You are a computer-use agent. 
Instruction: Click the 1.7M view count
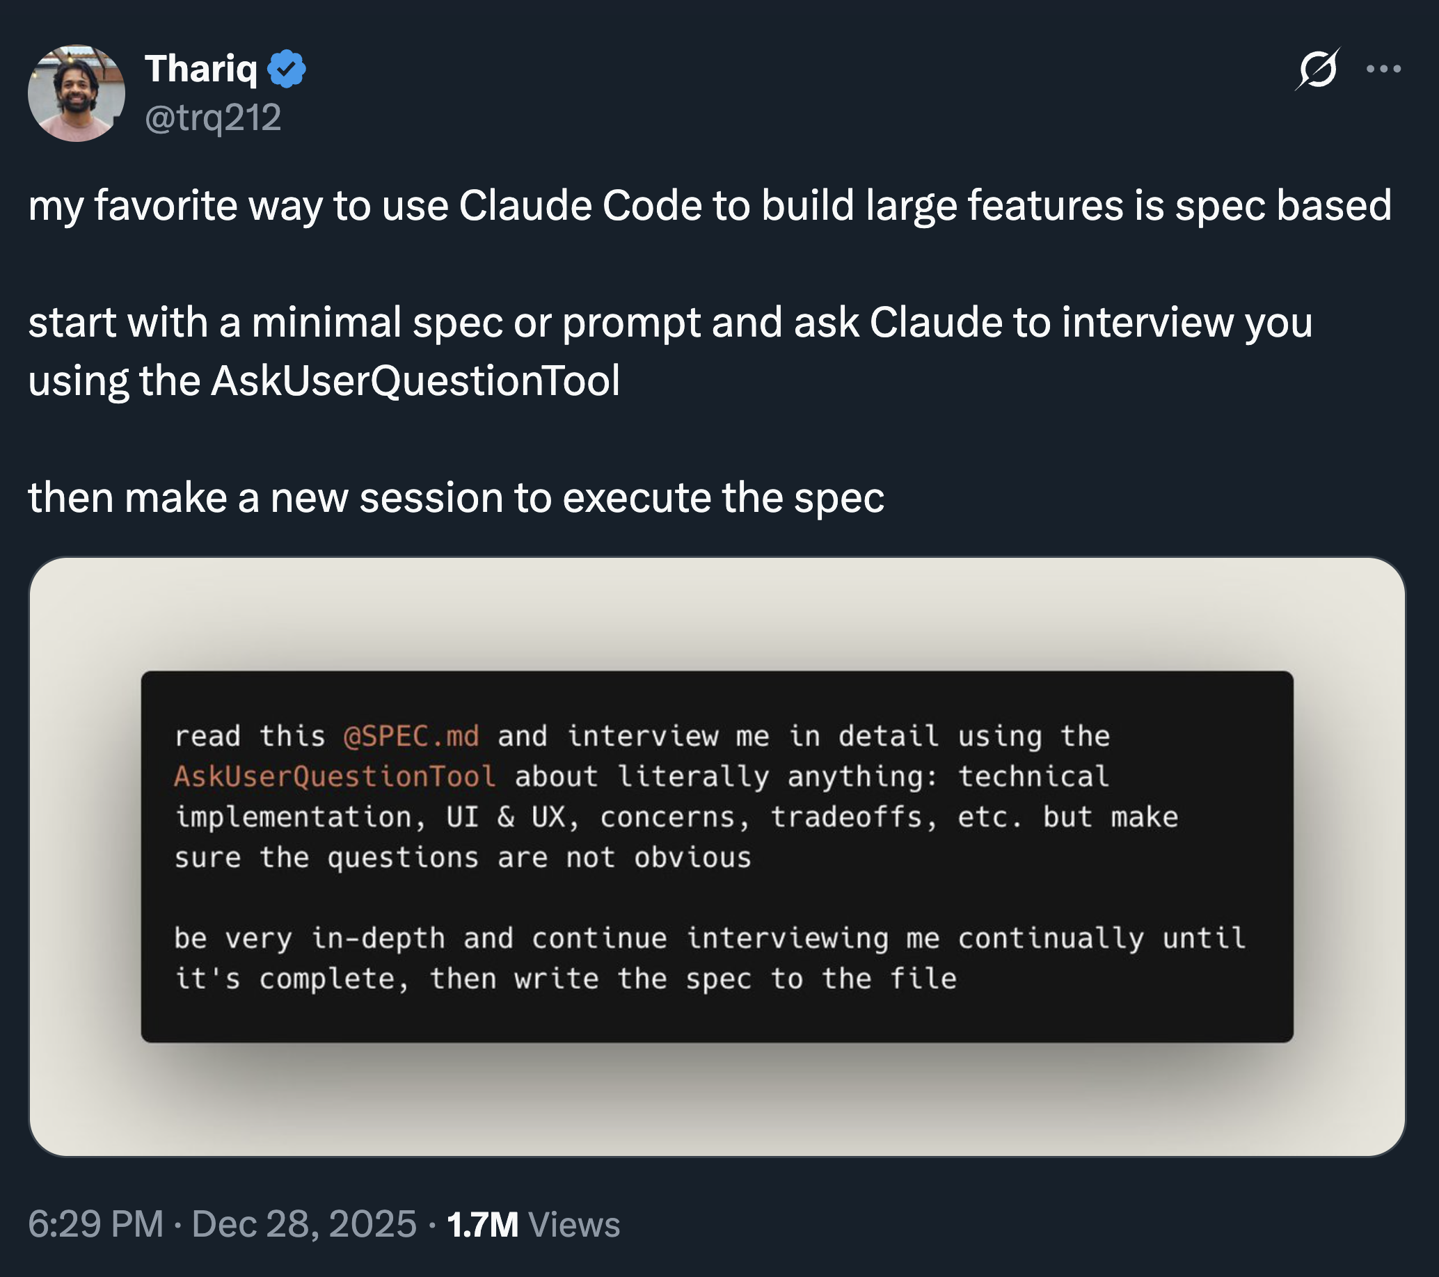[482, 1224]
